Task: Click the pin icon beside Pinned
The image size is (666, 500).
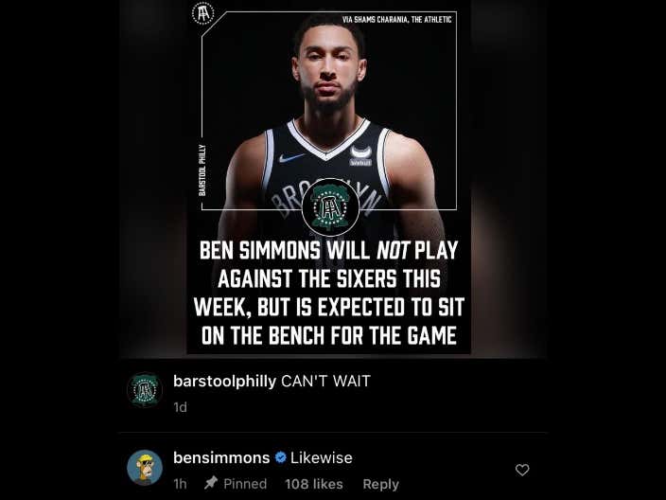Action: [211, 483]
